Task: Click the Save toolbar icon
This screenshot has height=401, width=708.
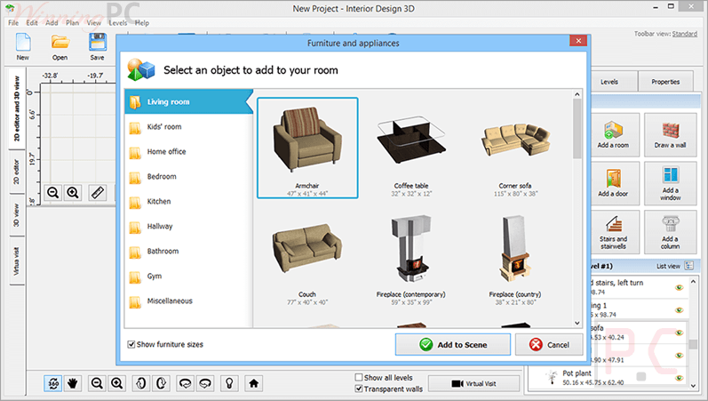Action: (97, 43)
